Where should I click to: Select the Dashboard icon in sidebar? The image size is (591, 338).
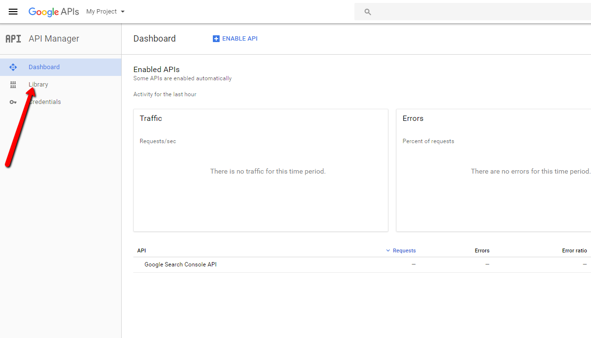point(13,67)
